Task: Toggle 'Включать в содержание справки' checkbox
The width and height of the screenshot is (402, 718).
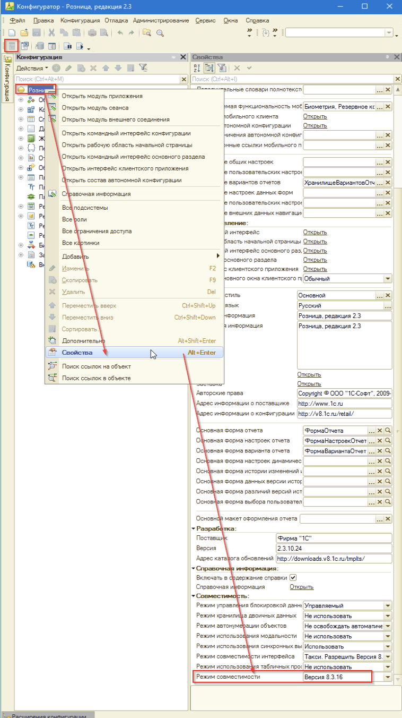Action: tap(293, 577)
